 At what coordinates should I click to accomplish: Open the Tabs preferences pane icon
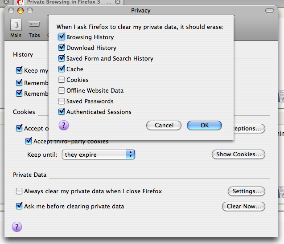point(34,24)
